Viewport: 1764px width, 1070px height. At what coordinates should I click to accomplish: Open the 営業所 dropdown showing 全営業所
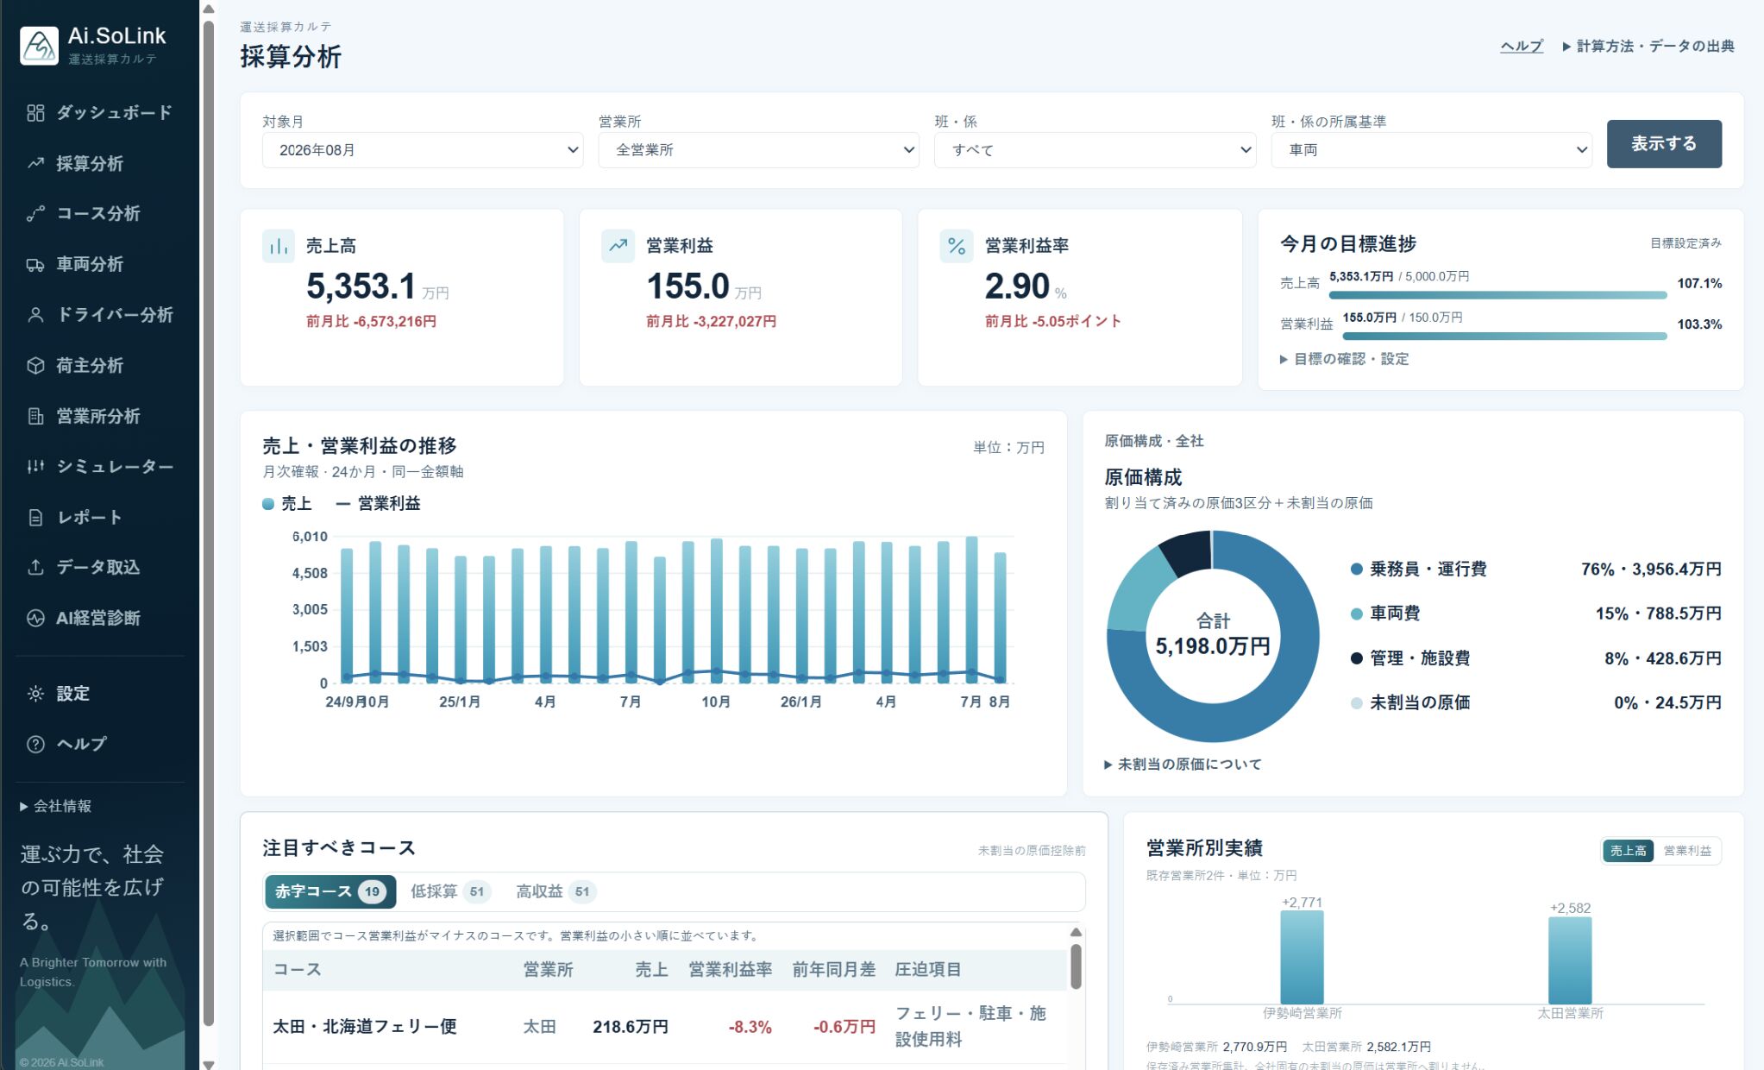(x=758, y=150)
